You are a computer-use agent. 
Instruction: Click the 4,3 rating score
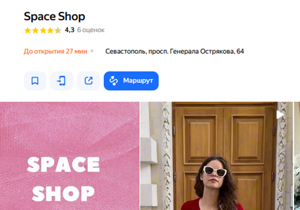click(x=69, y=30)
